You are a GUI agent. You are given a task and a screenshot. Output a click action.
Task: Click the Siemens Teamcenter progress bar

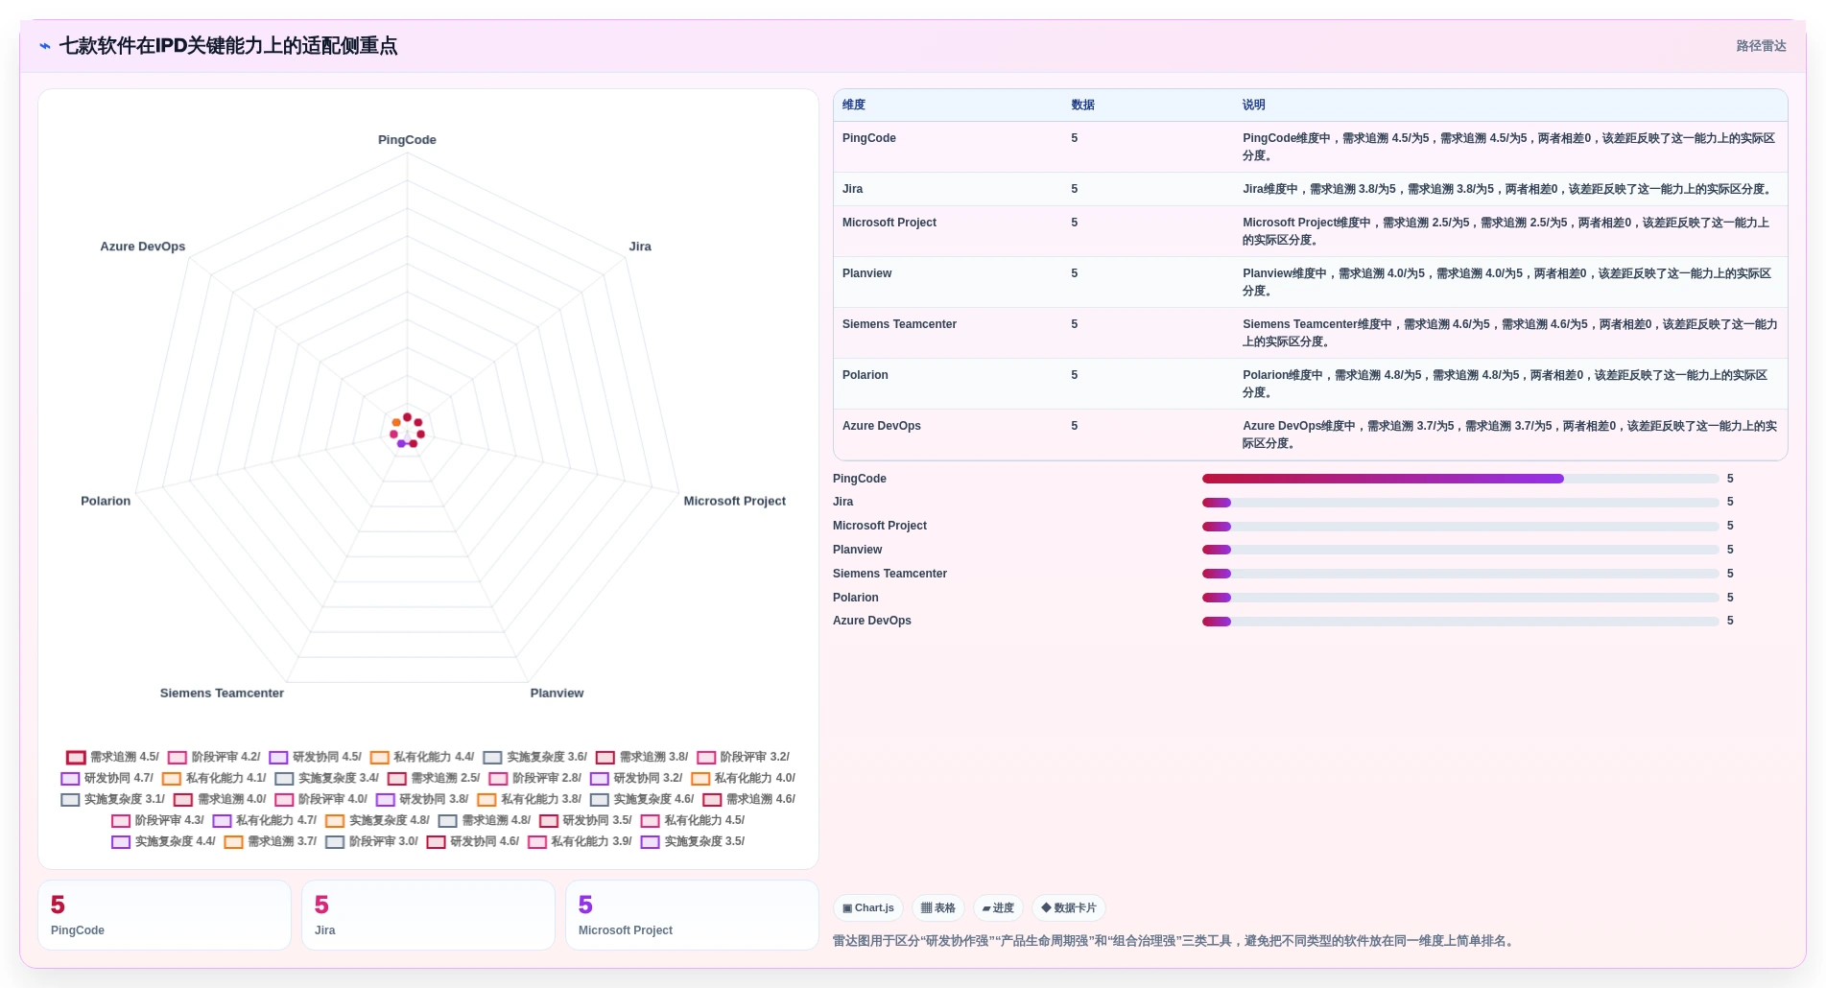coord(1460,574)
